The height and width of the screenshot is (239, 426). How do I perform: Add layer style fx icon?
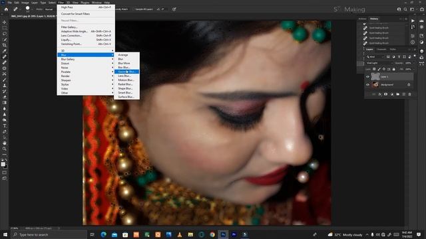coord(380,94)
